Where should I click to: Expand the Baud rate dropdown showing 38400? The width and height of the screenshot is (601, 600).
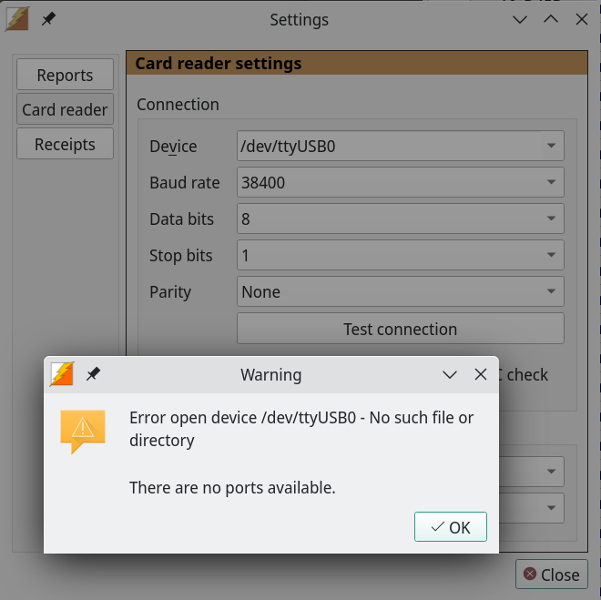click(400, 182)
